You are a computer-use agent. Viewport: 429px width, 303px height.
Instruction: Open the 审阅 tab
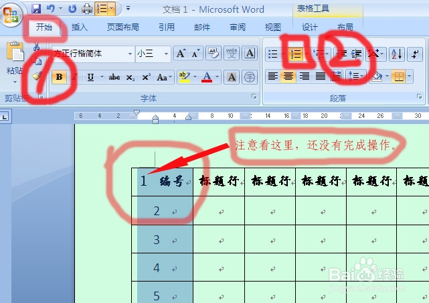(237, 27)
